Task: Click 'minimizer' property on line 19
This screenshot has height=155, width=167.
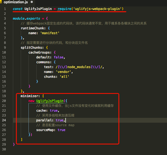Action: [x=29, y=96]
